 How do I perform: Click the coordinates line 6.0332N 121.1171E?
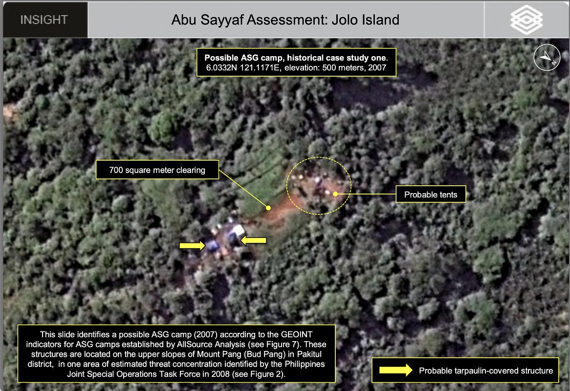(257, 68)
